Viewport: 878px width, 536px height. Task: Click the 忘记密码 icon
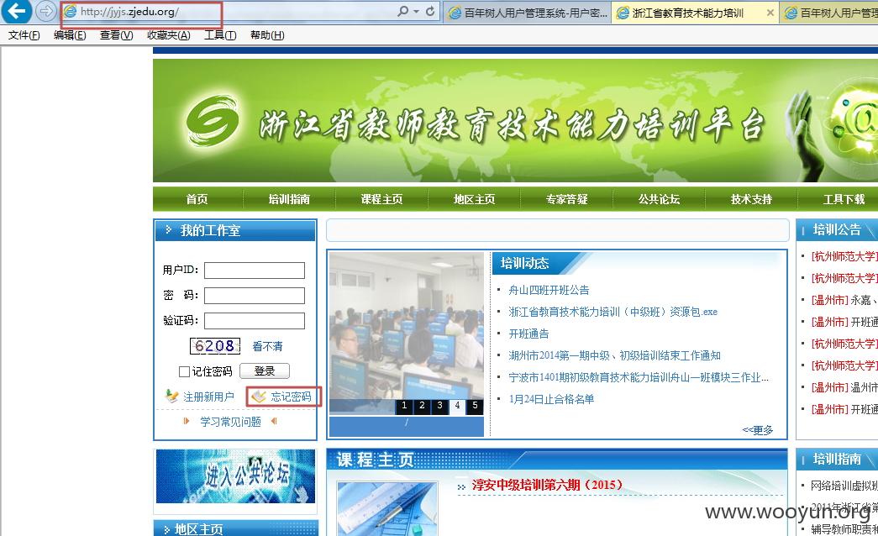[258, 396]
